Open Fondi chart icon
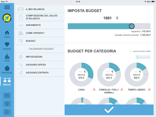The width and height of the screenshot is (156, 117). (7, 58)
